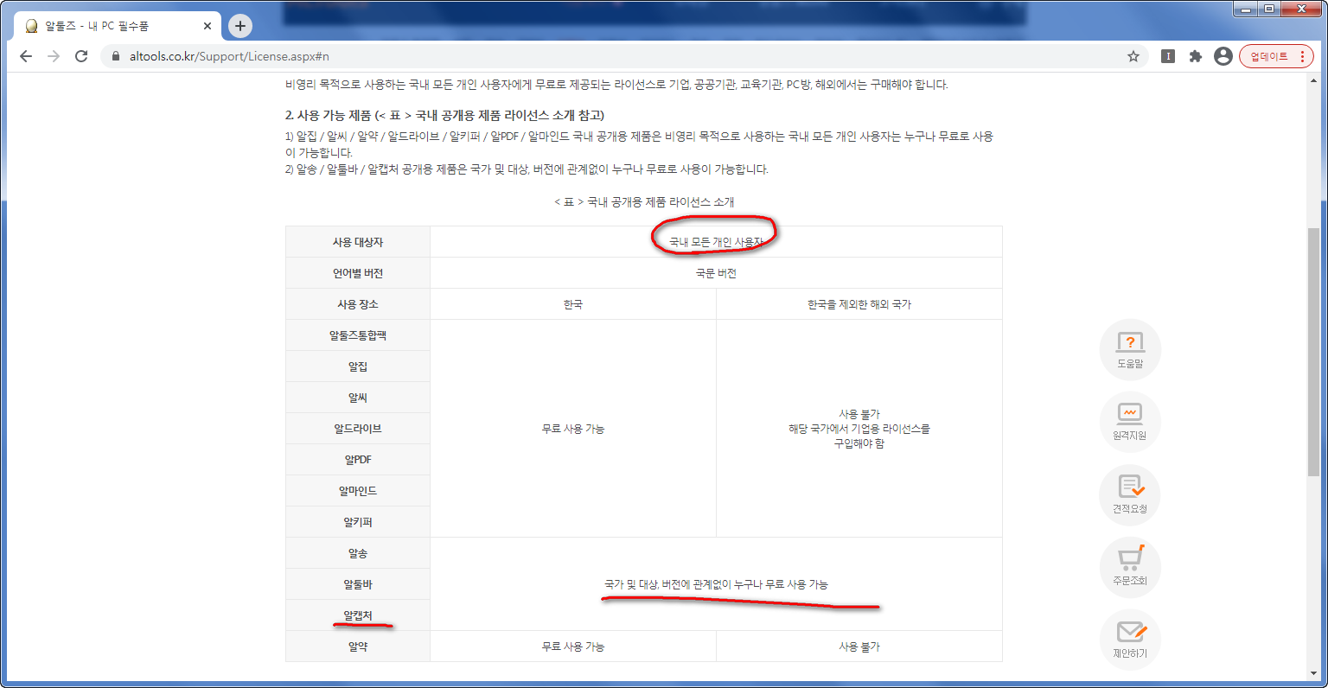Screen dimensions: 1328x688
Task: View site info lock icon
Action: coord(116,56)
